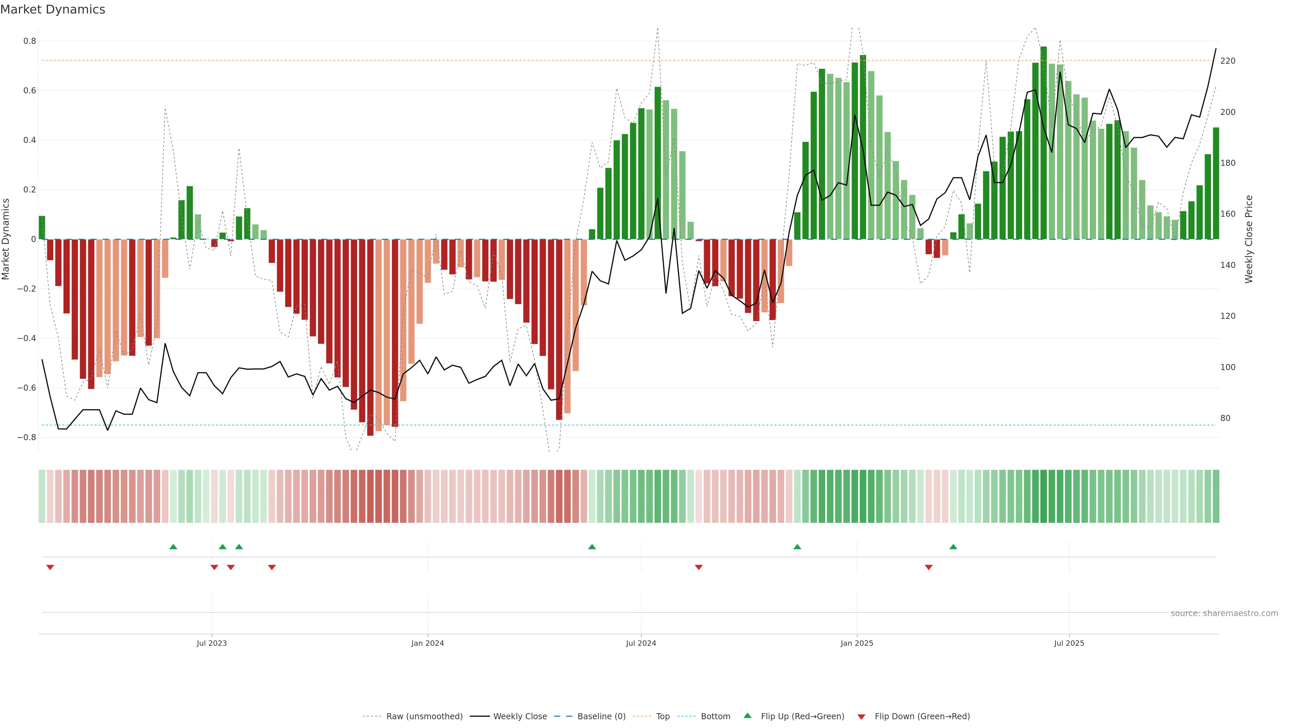Click the Market Dynamics chart title
The width and height of the screenshot is (1295, 728).
(53, 9)
